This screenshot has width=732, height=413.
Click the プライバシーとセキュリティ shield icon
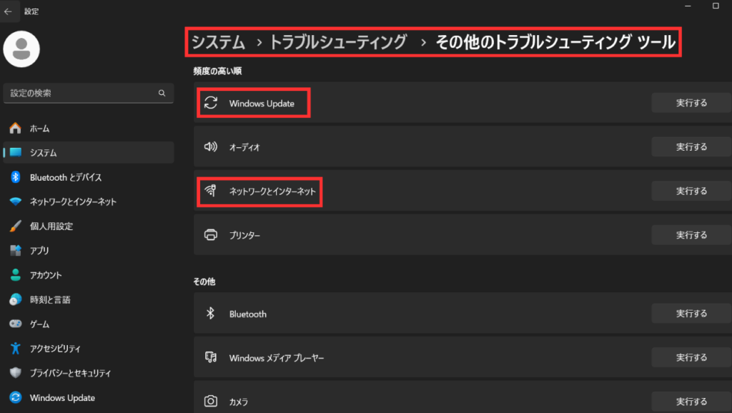[16, 373]
